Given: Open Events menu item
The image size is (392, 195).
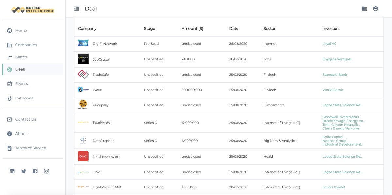Looking at the screenshot, I should click(x=22, y=84).
